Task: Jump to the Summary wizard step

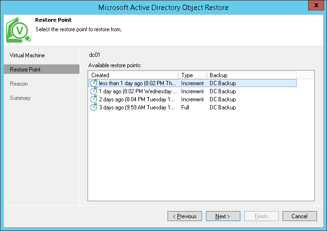Action: pos(20,98)
